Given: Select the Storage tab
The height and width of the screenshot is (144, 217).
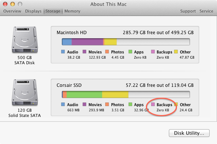Looking at the screenshot, I should [x=53, y=11].
